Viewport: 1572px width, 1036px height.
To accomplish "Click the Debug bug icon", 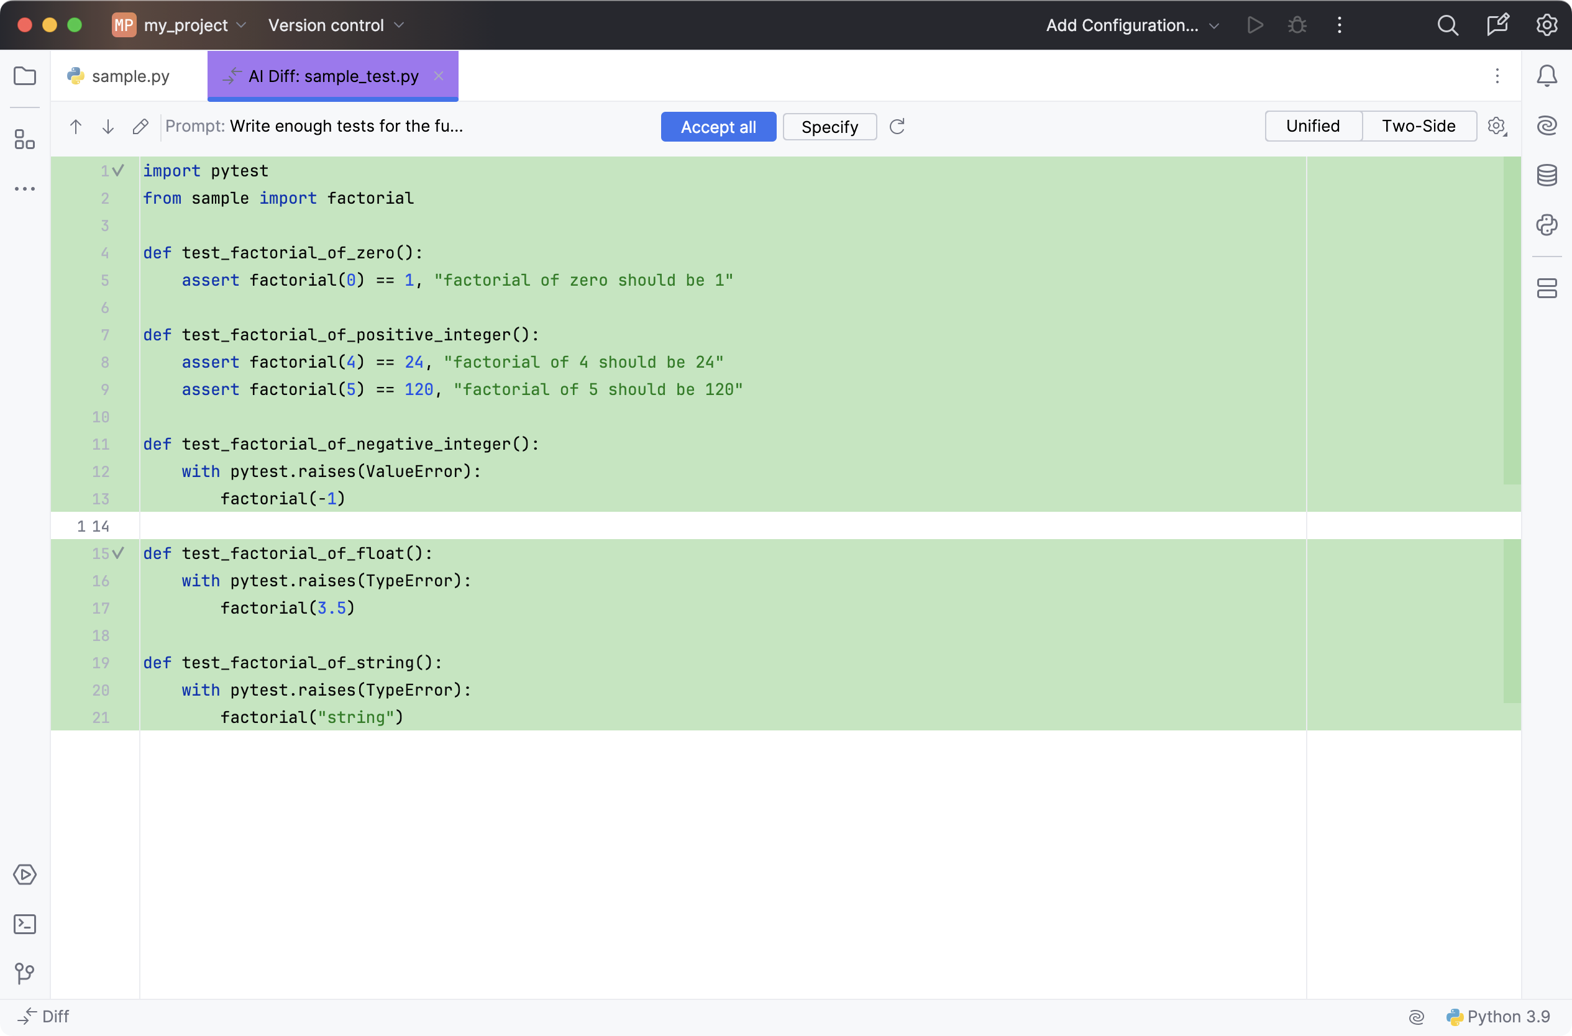I will coord(1297,25).
